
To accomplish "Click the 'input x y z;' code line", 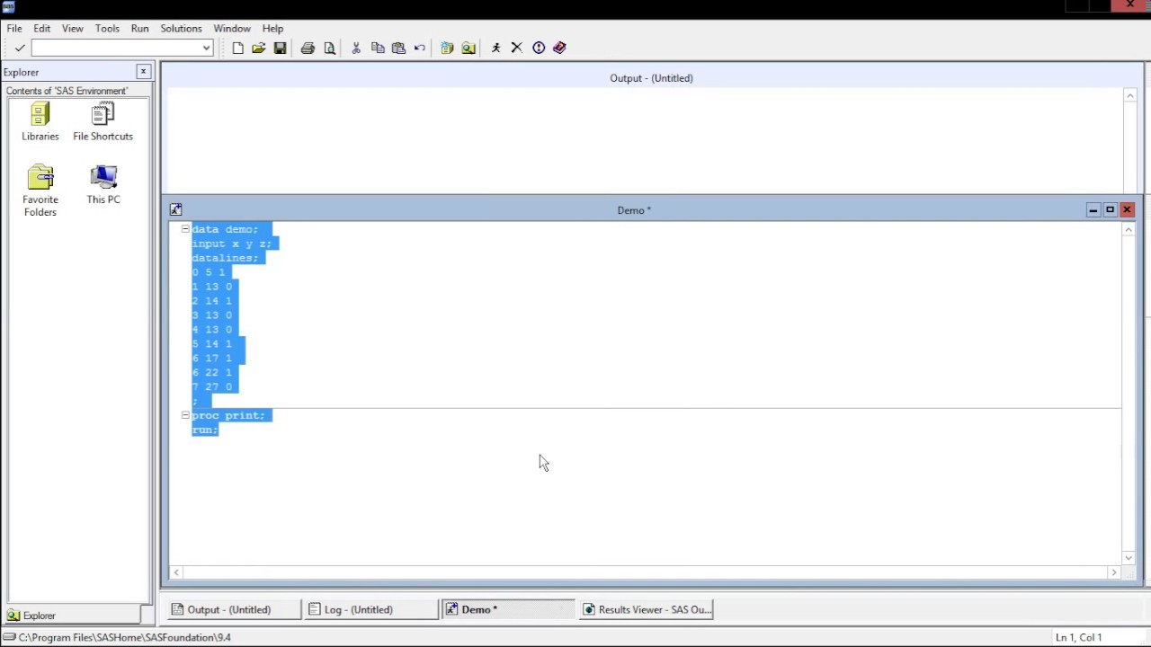I will (231, 244).
